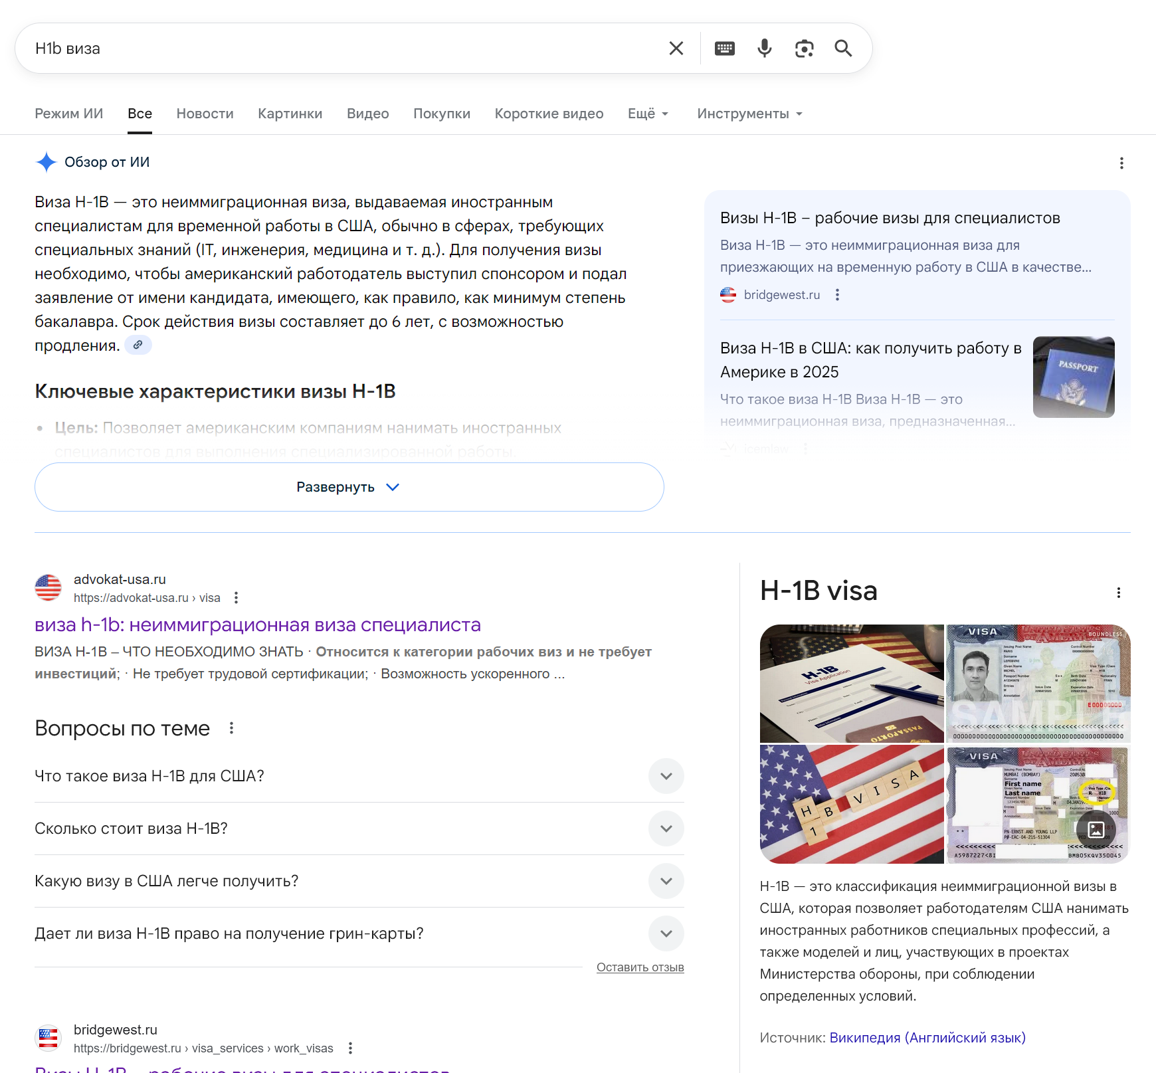Viewport: 1156px width, 1073px height.
Task: Click the 'H-1B visa' knowledge panel title
Action: pos(819,591)
